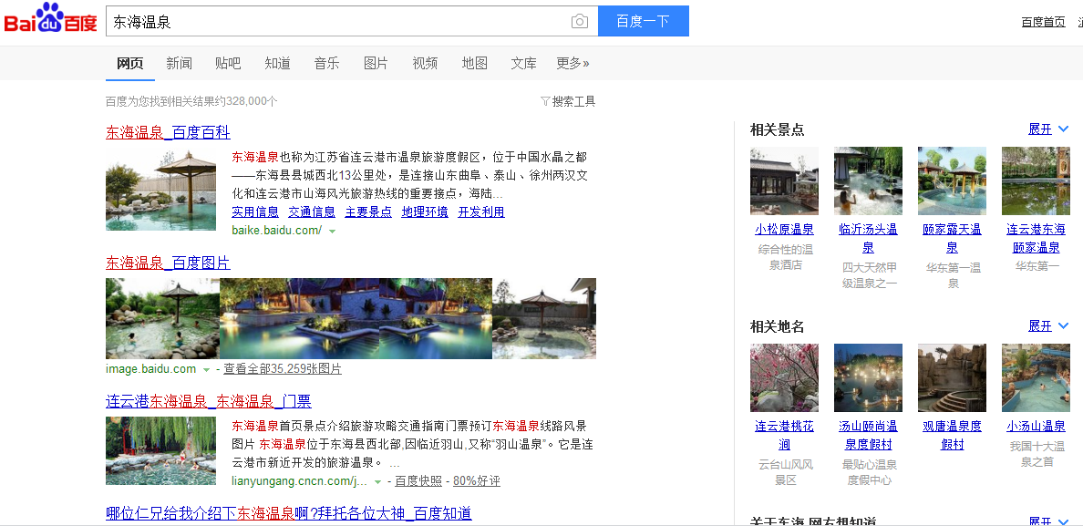
Task: Open the 百度快照 link
Action: (418, 481)
